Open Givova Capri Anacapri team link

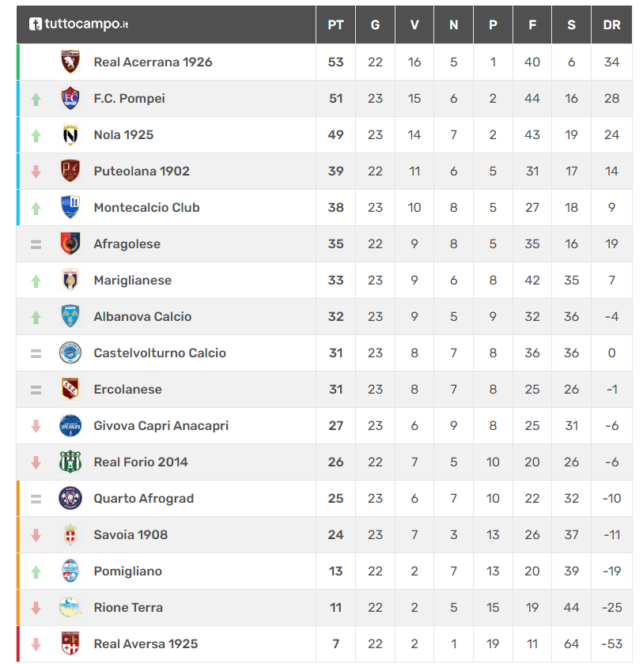(x=161, y=425)
